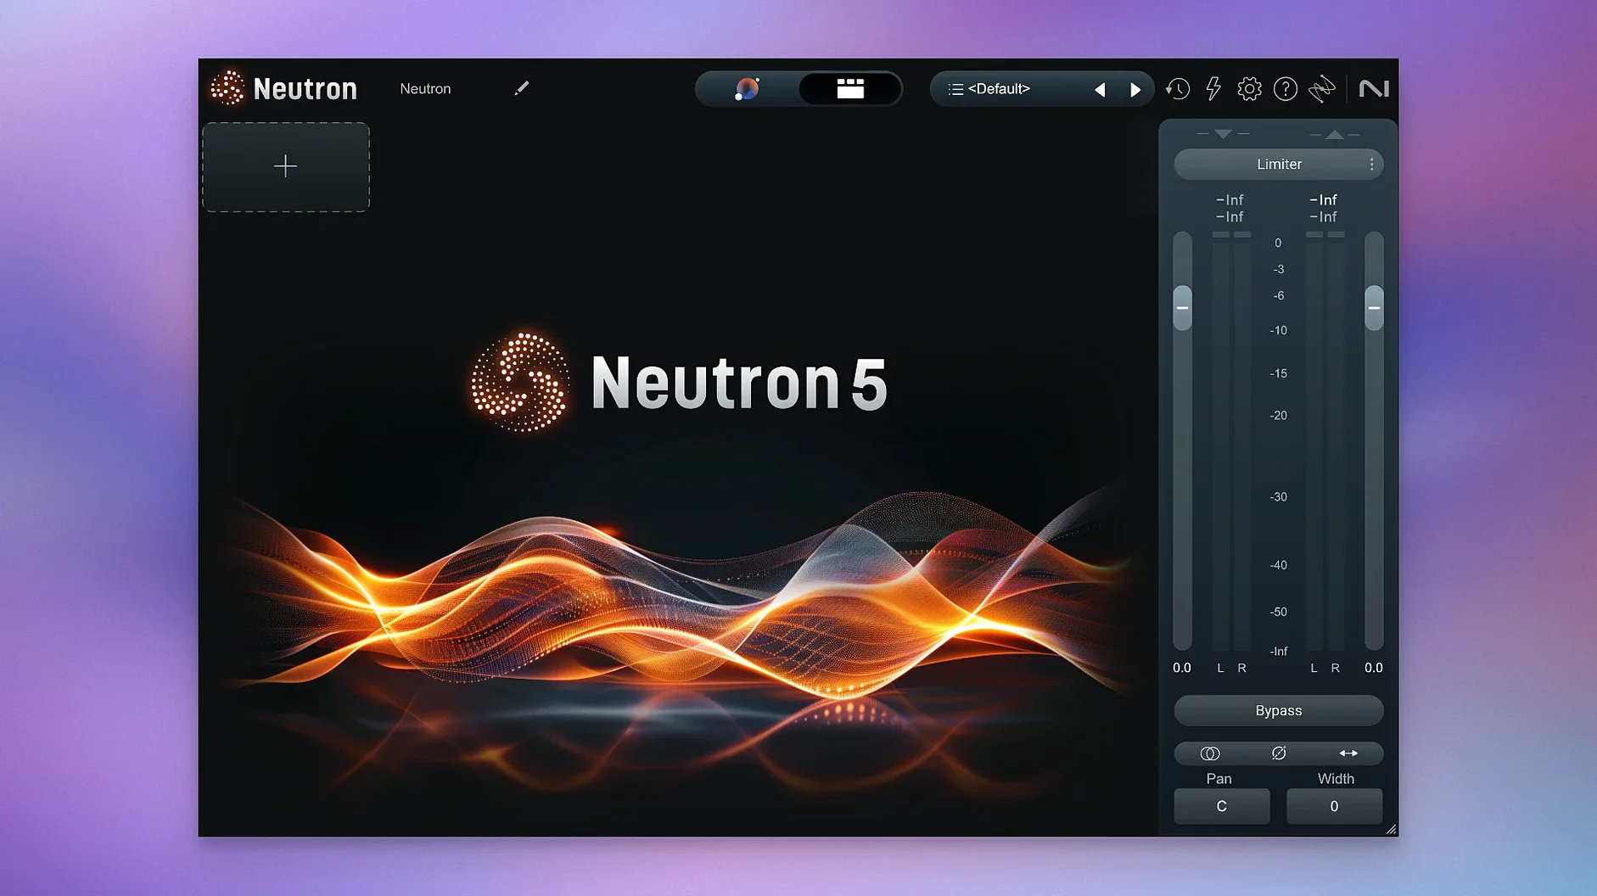Toggle the swap channels arrows icon

pyautogui.click(x=1348, y=753)
